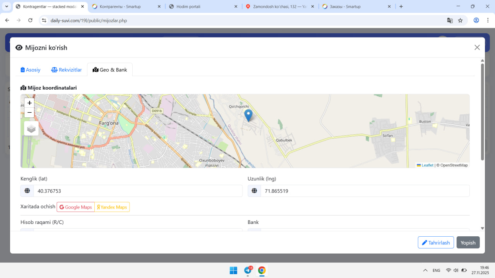Click the Kenglik latitude input field

(138, 191)
